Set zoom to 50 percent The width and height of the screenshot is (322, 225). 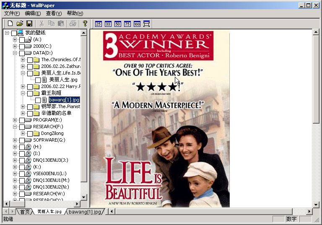coord(117,24)
